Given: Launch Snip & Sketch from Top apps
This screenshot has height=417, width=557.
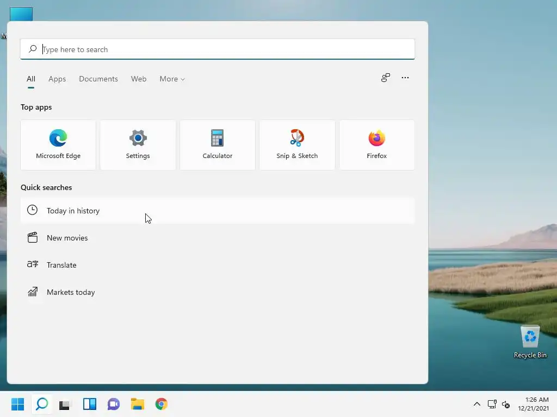Looking at the screenshot, I should [x=297, y=145].
